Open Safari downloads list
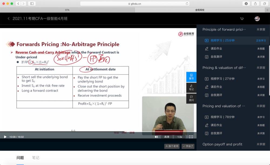The image size is (270, 165). (x=246, y=3)
